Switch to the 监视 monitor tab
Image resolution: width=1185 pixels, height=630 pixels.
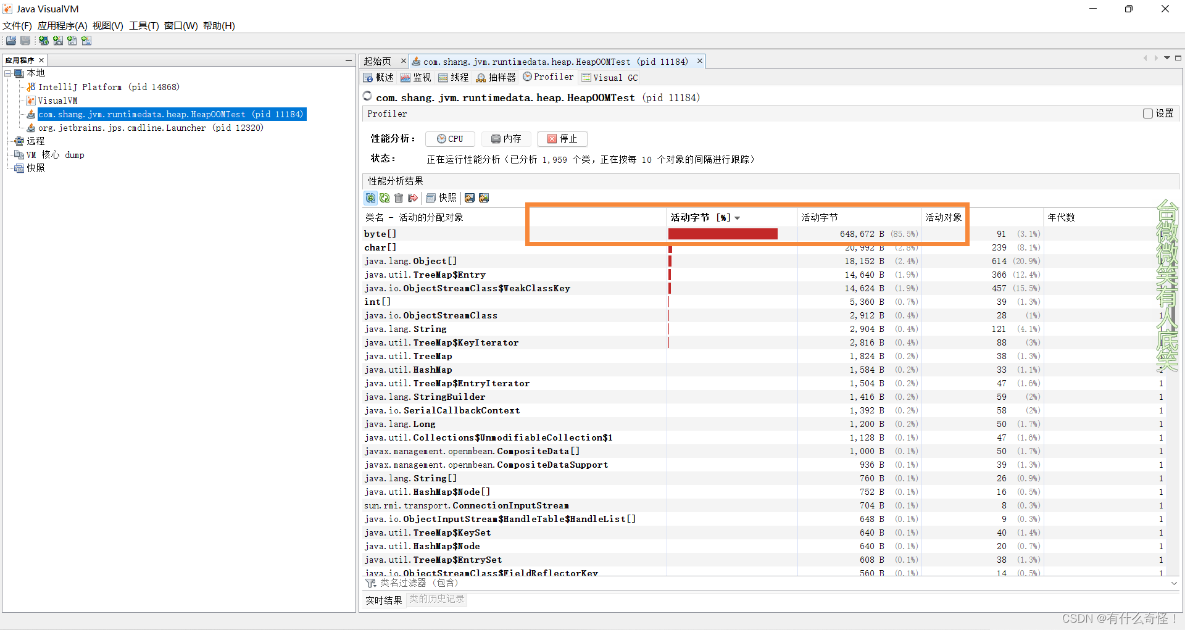416,78
